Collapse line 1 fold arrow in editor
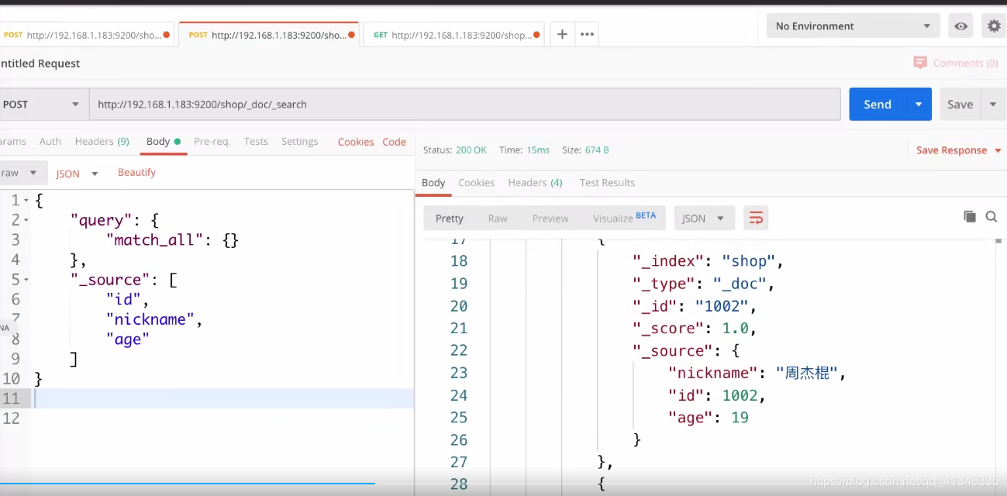1007x496 pixels. click(x=26, y=201)
